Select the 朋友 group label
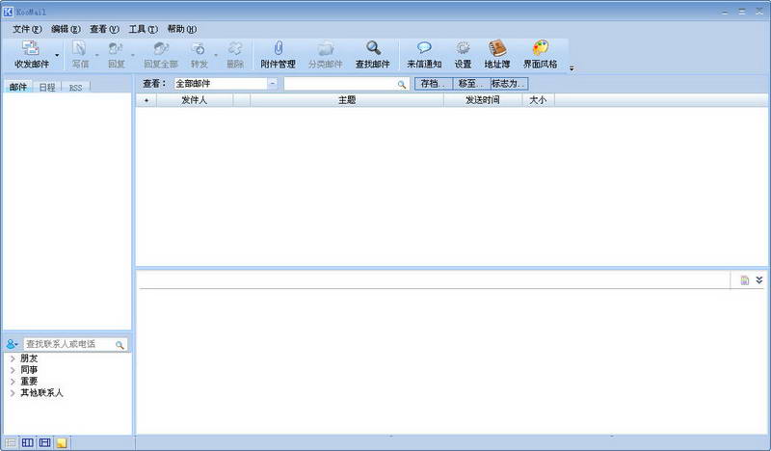Screen dimensions: 771x451 click(29, 358)
